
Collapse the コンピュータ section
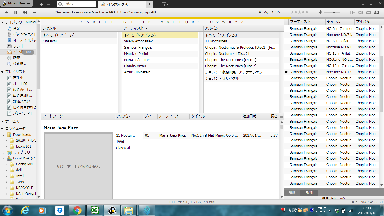[x=3, y=129]
